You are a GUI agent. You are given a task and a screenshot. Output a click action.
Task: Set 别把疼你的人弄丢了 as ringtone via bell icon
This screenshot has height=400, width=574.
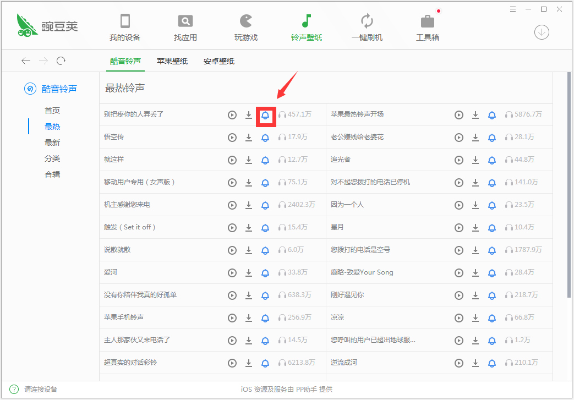tap(266, 114)
